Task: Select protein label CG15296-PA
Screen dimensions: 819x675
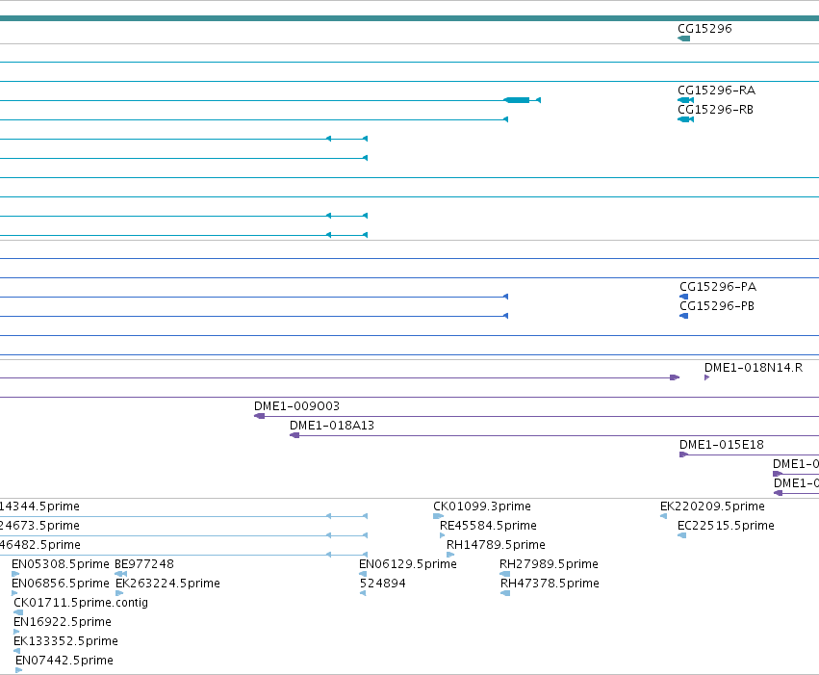Action: [718, 287]
